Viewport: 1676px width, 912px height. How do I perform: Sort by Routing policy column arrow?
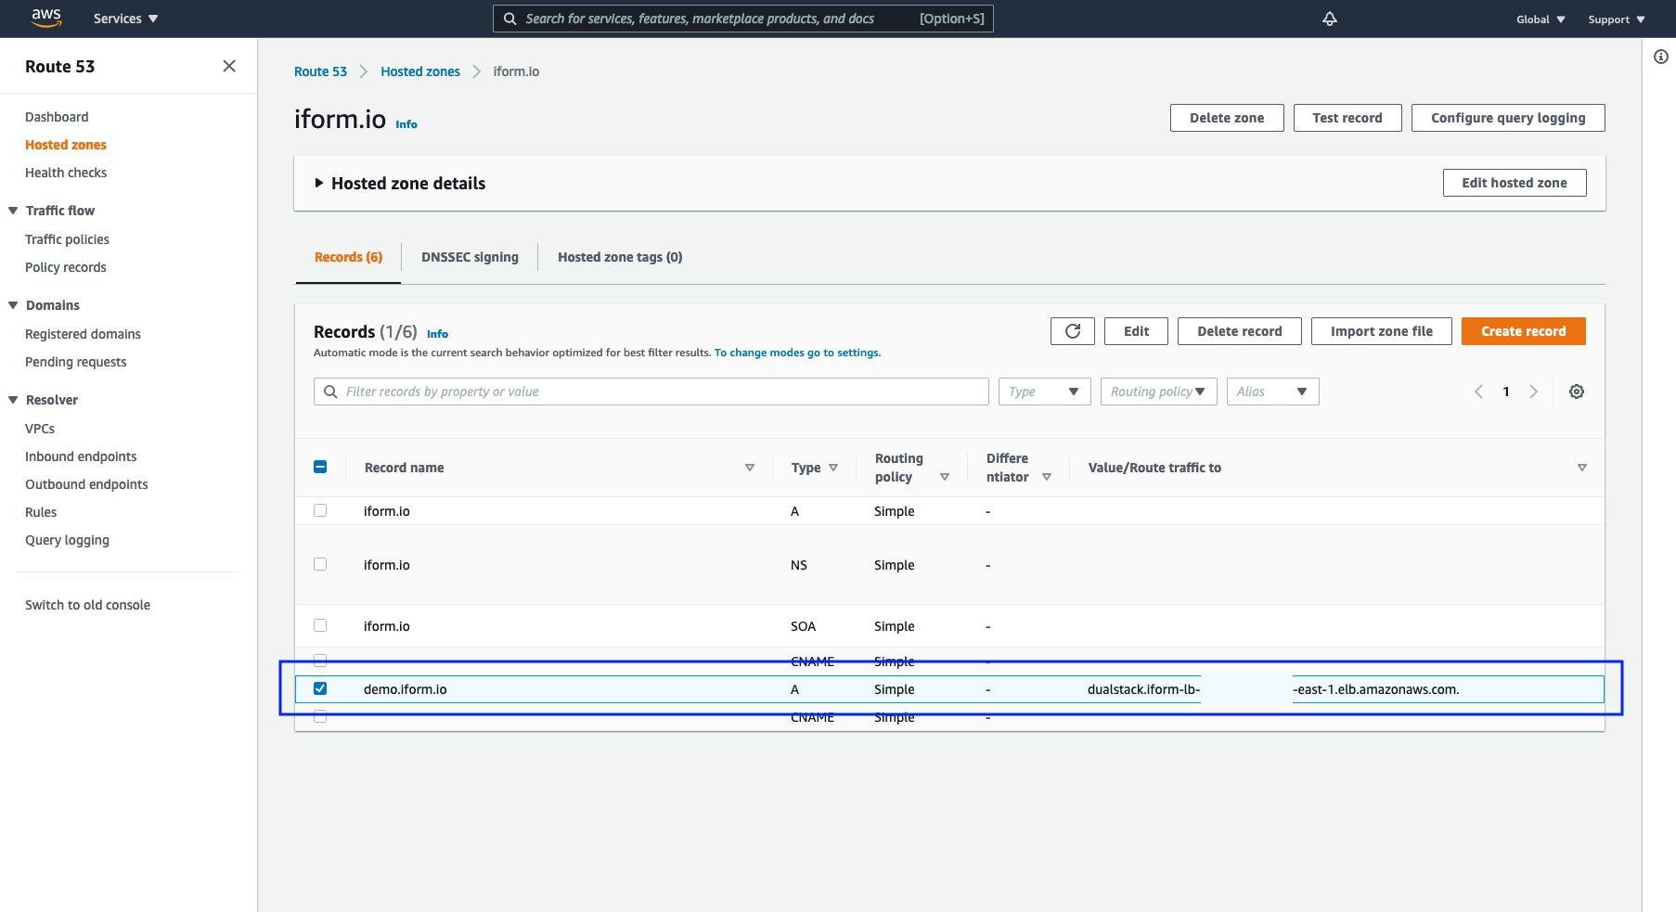coord(945,477)
